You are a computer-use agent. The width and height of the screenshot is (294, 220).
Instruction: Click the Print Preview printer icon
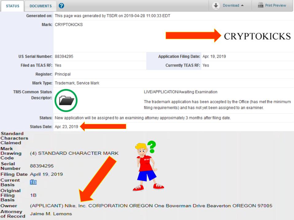pos(261,5)
